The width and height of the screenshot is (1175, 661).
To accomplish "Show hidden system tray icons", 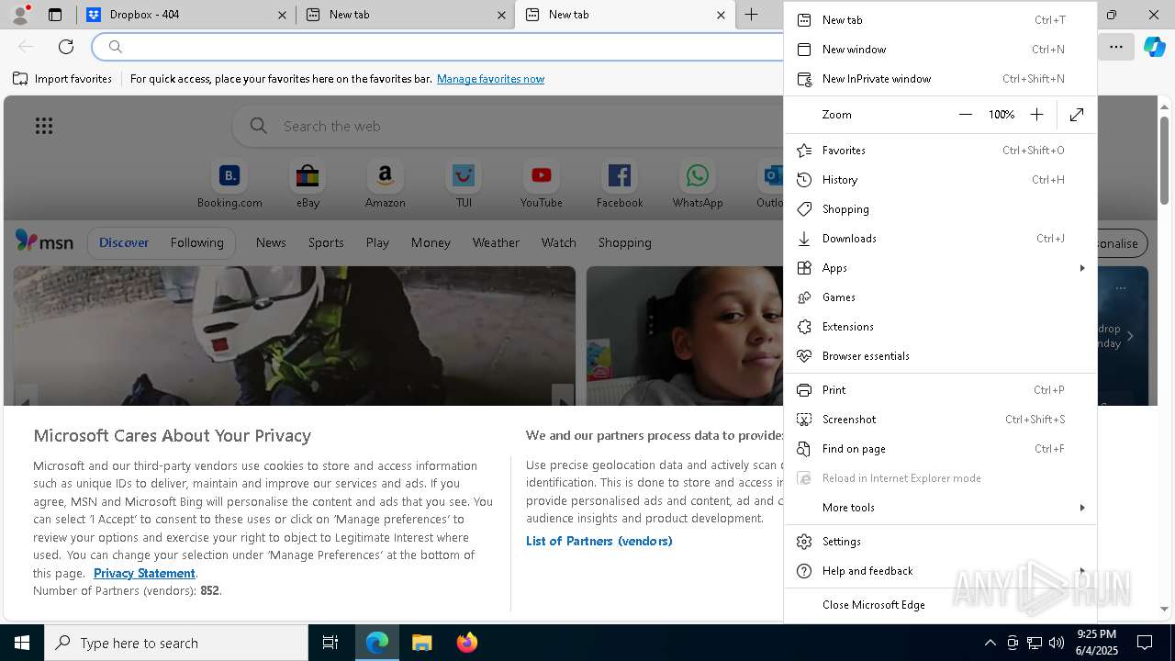I will pos(990,643).
